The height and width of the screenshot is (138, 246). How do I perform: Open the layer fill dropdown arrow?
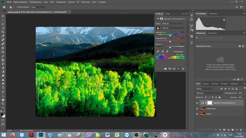(x=244, y=97)
